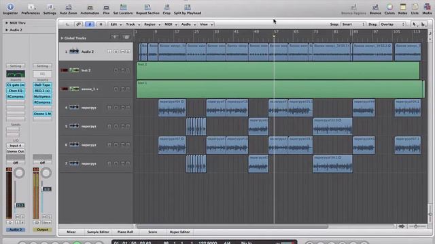The width and height of the screenshot is (435, 244).
Task: Click the Multipress insert slot
Action: pyautogui.click(x=42, y=96)
